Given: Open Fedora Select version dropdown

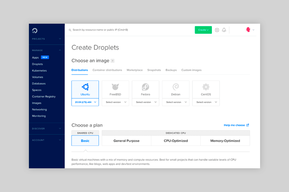Looking at the screenshot, I should 146,102.
